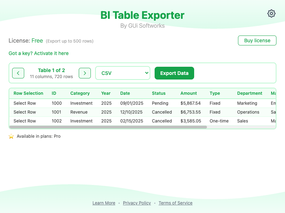Click the Category column header
This screenshot has height=213, width=285.
click(x=80, y=93)
